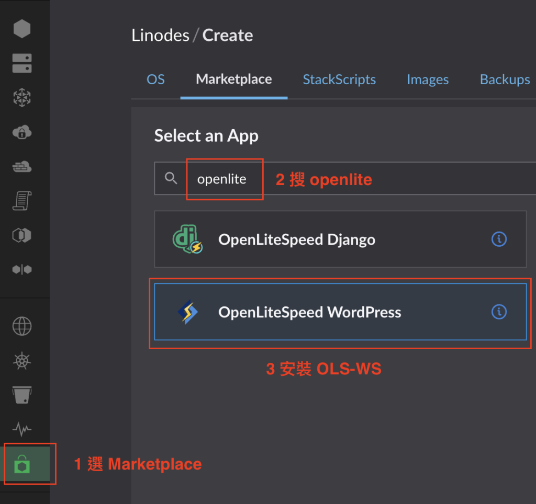Open the cloud-with-padlock sidebar icon
Viewport: 536px width, 504px height.
click(x=22, y=132)
